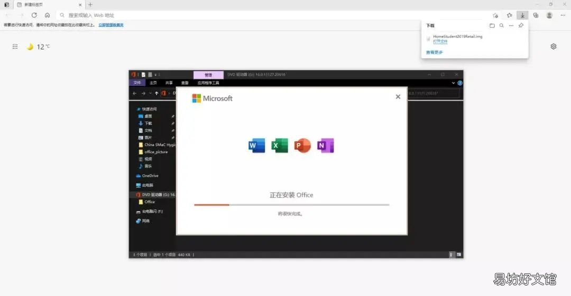The height and width of the screenshot is (296, 571).
Task: Open Explorer quick access toolbar dropdown
Action: (155, 74)
